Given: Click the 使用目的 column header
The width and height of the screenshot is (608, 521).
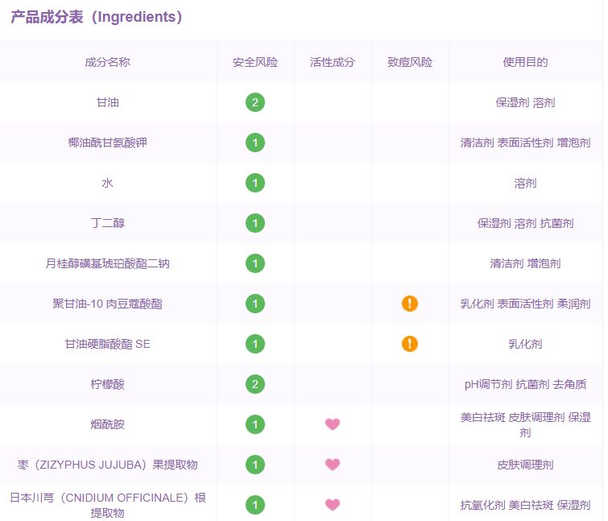Looking at the screenshot, I should coord(525,62).
